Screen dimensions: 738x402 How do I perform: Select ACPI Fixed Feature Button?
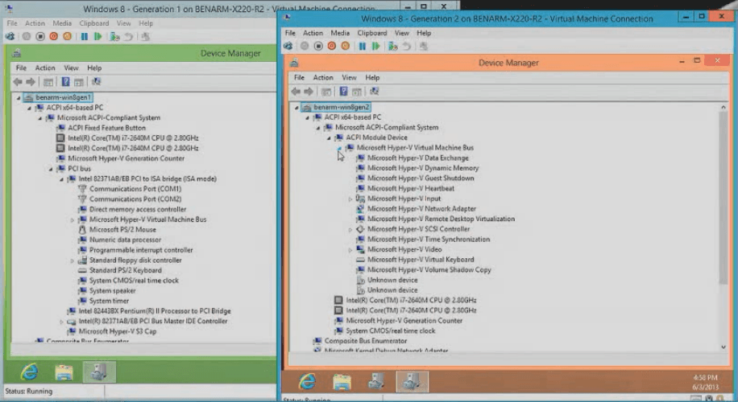(x=107, y=128)
